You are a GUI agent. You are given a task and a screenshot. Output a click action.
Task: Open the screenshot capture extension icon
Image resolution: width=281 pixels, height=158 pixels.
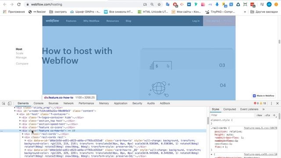point(245,4)
